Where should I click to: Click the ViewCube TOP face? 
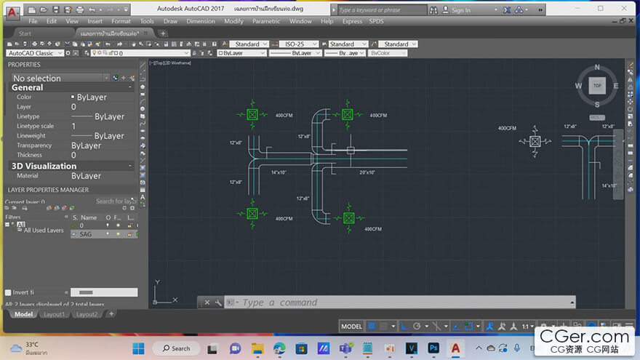point(597,86)
